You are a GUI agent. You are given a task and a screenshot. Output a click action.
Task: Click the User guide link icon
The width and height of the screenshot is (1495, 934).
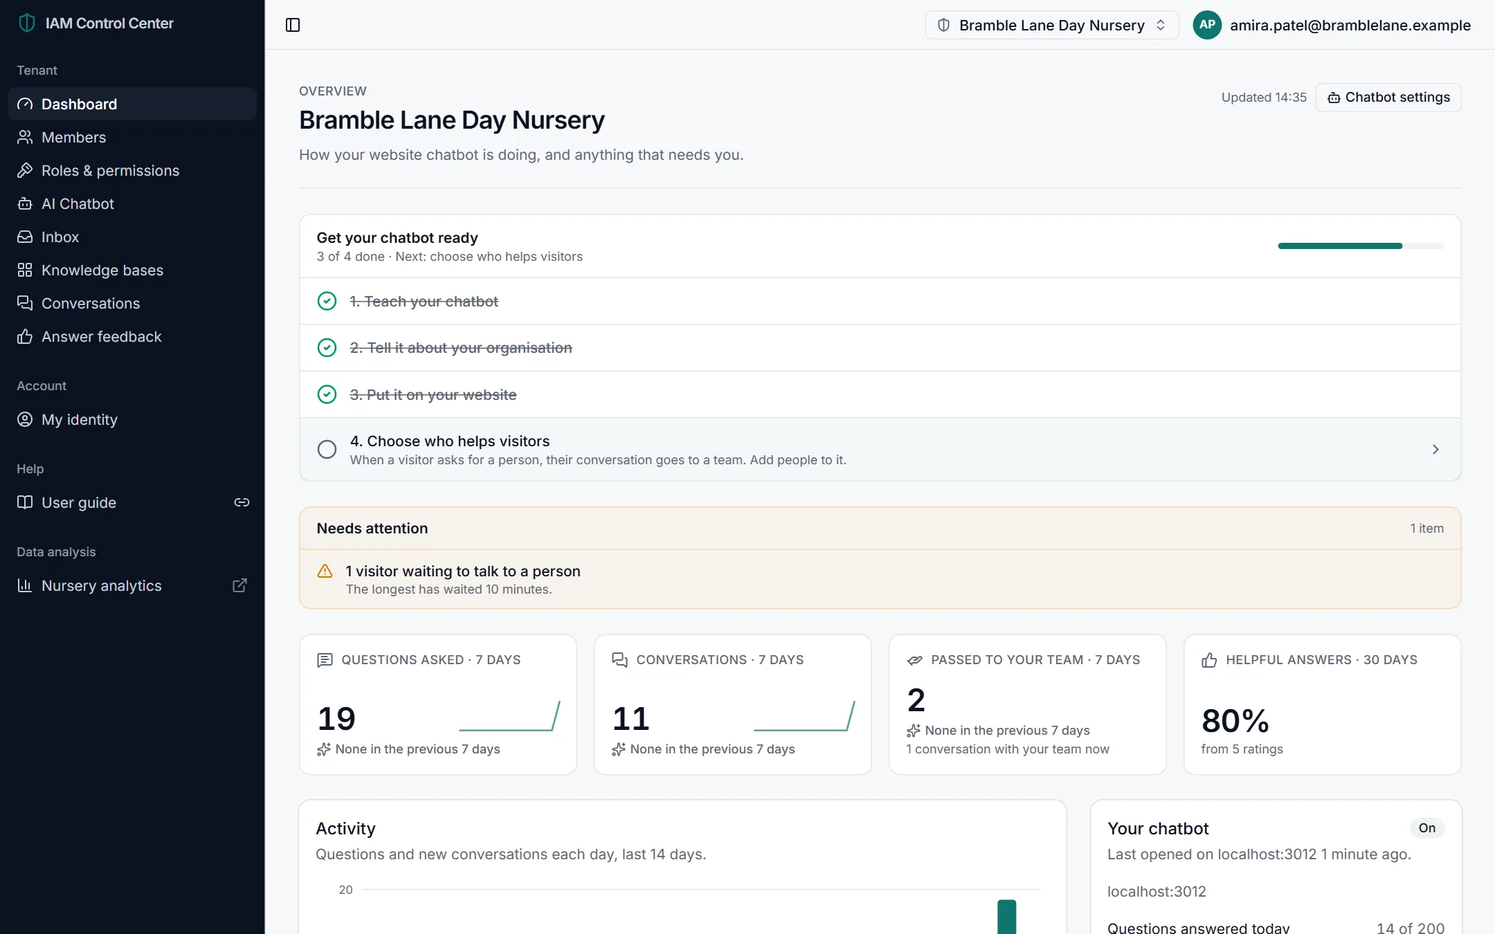[x=242, y=502]
